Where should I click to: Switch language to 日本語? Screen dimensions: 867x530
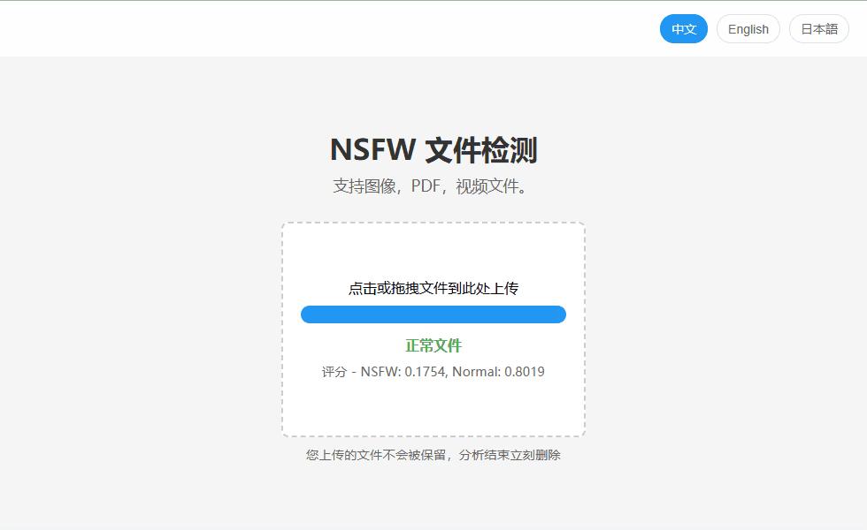coord(819,28)
